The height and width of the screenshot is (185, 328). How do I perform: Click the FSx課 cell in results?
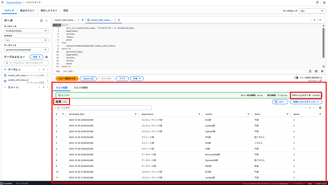click(208, 143)
